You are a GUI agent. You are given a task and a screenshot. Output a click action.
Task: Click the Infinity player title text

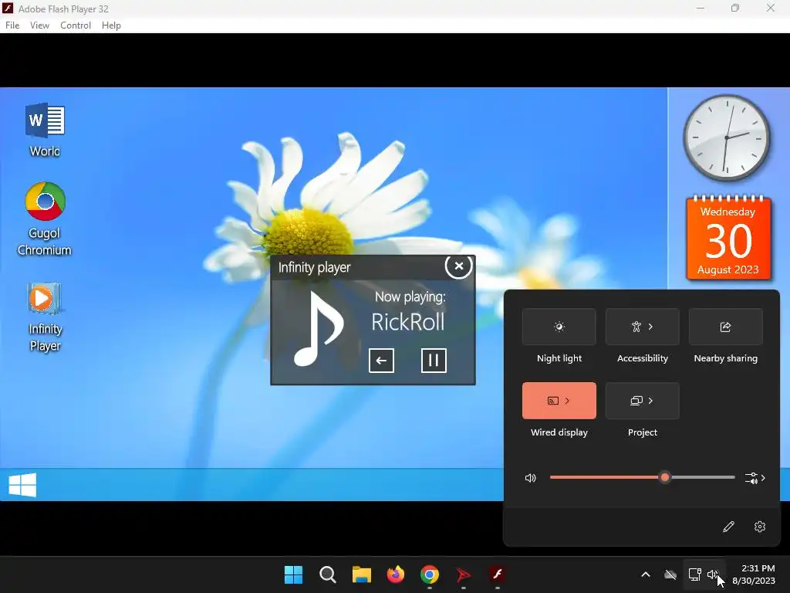[315, 267]
